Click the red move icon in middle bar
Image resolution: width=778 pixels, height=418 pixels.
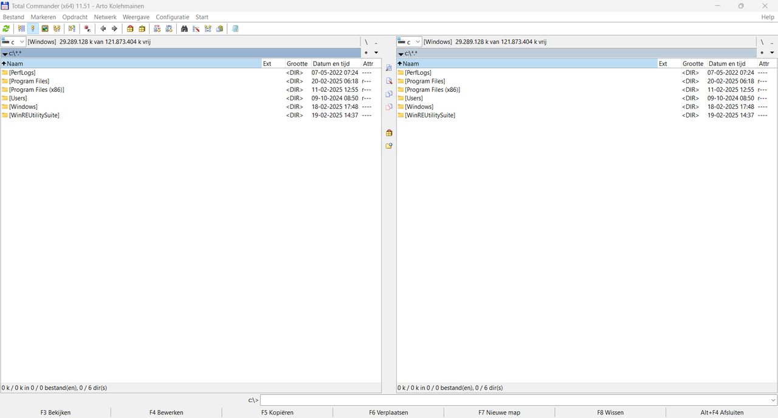[x=389, y=107]
